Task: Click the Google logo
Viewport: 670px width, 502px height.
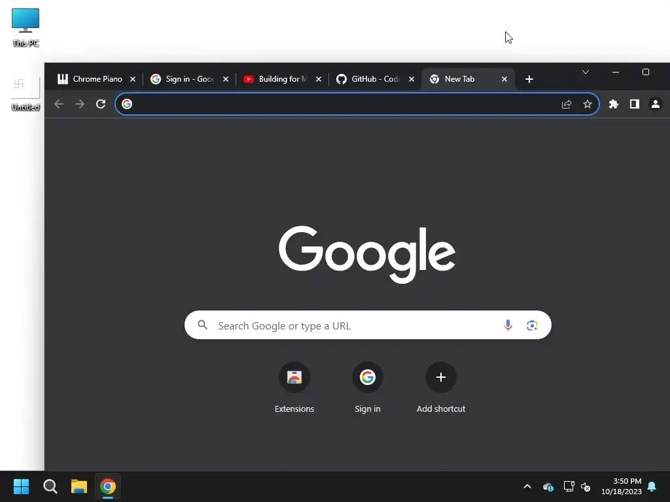Action: pyautogui.click(x=367, y=254)
